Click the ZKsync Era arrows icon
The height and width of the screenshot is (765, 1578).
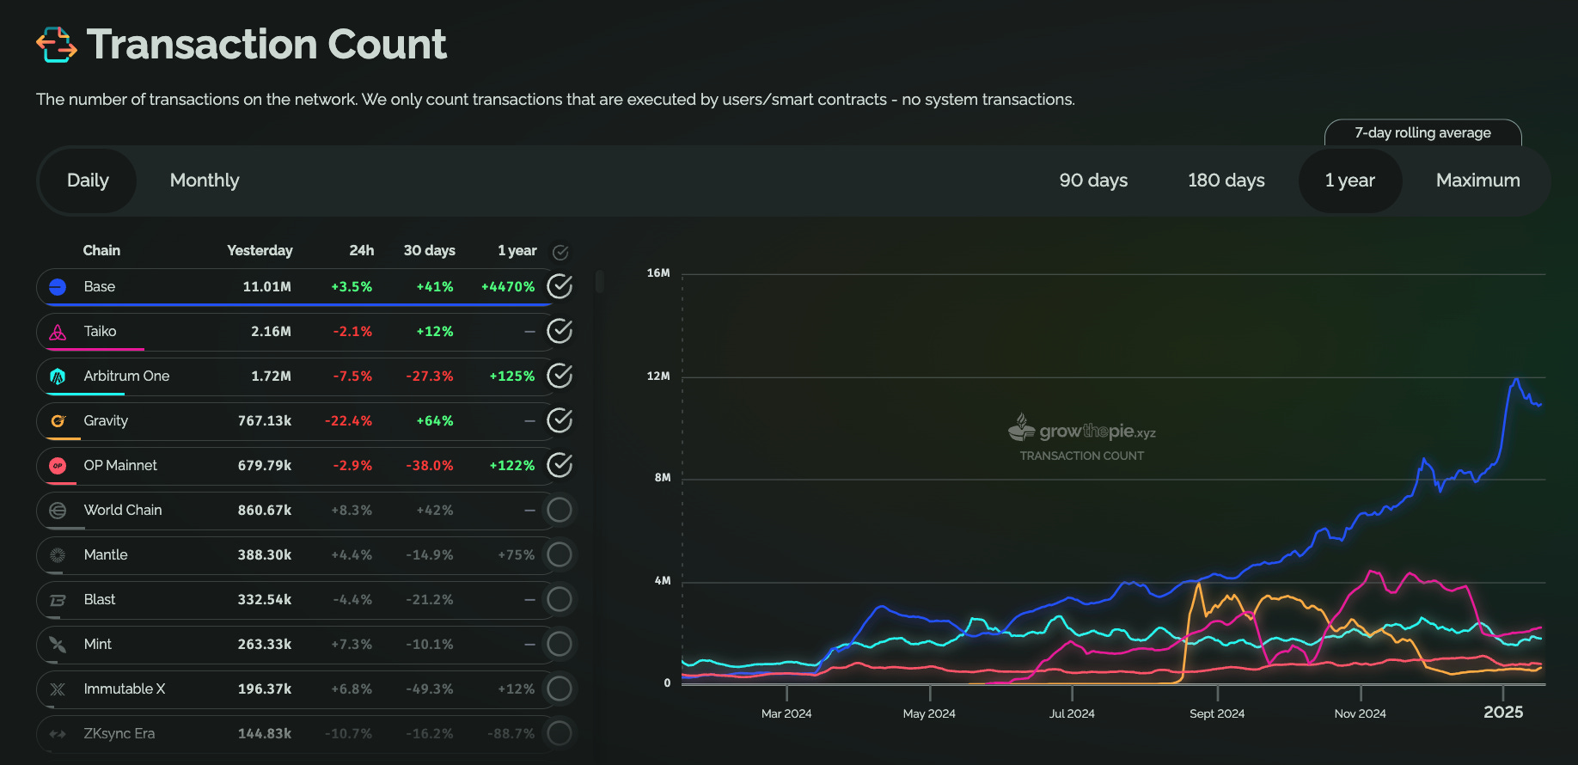point(58,734)
